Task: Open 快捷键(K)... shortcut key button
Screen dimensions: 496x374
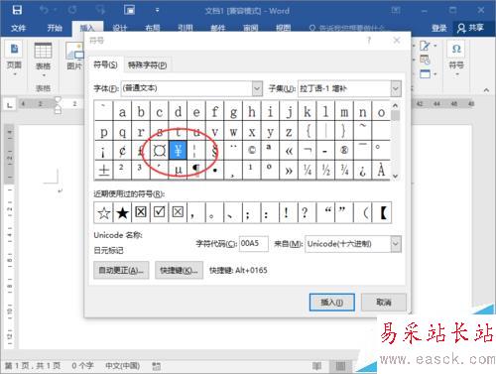Action: point(179,270)
